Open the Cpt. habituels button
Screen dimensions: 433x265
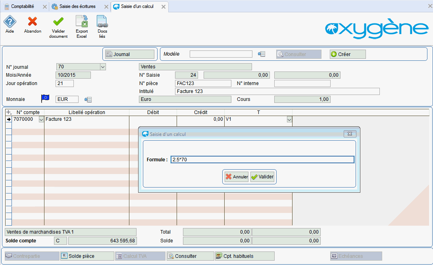tap(244, 256)
